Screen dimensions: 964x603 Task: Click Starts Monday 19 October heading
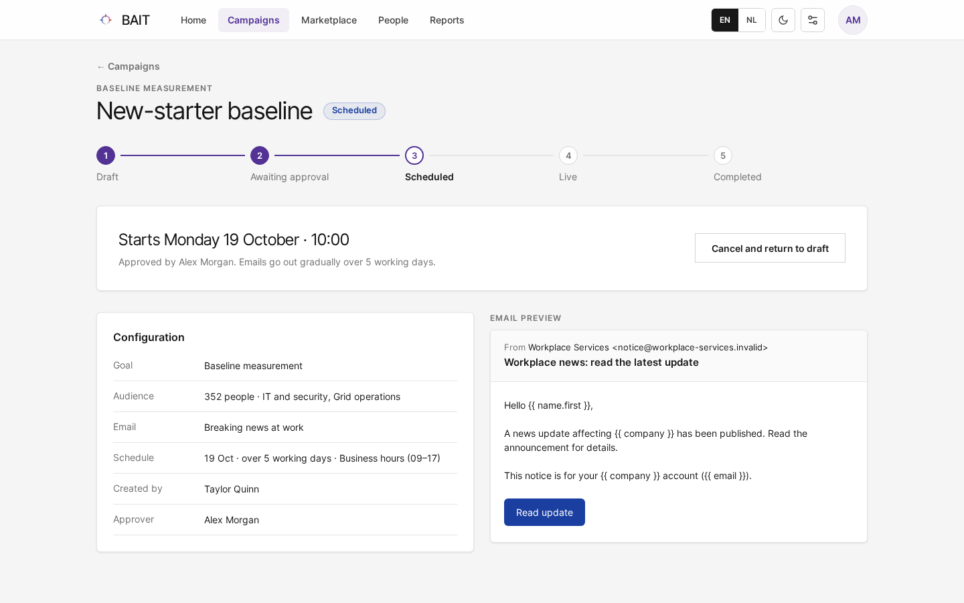(234, 240)
